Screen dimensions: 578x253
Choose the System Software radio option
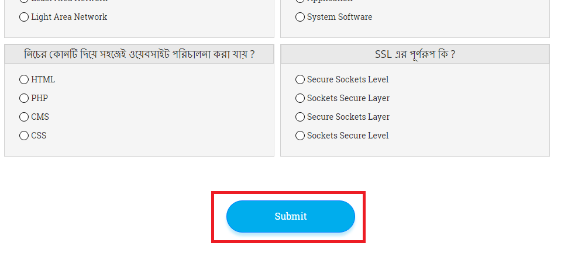tap(300, 18)
